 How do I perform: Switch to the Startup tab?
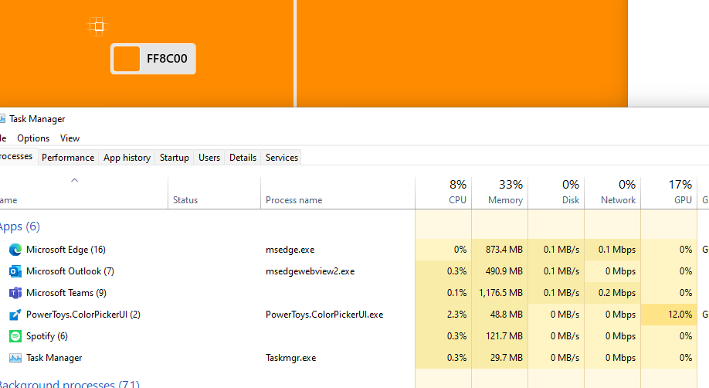pos(174,158)
